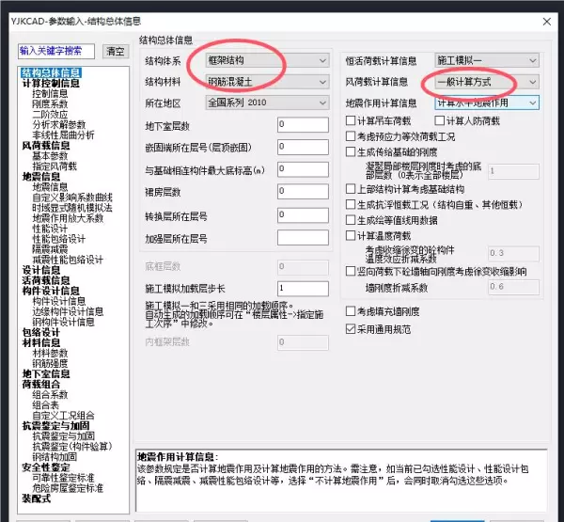Select 减震性能包络设计 tree item
The height and width of the screenshot is (522, 564).
(x=68, y=260)
